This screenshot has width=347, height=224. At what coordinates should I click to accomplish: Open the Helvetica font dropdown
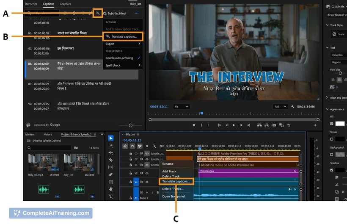pyautogui.click(x=339, y=55)
